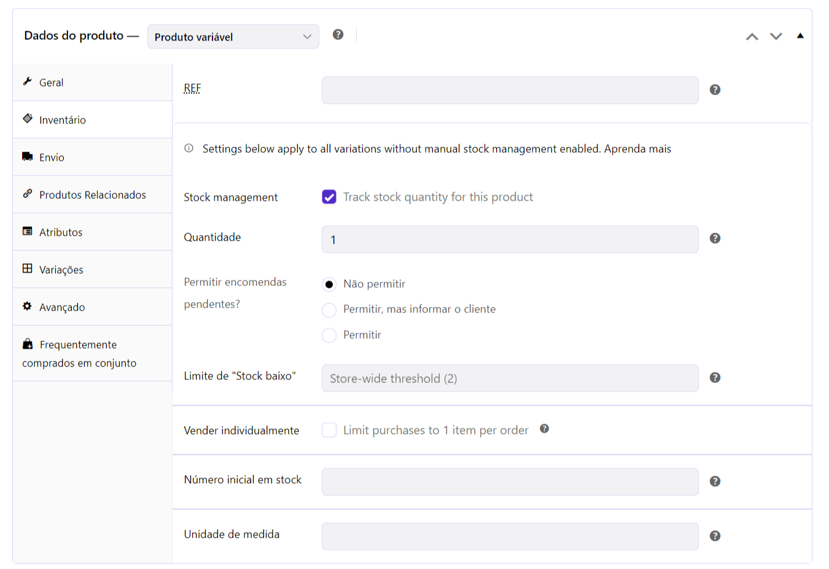Move the panel down with the down chevron
The width and height of the screenshot is (829, 569).
coord(776,36)
